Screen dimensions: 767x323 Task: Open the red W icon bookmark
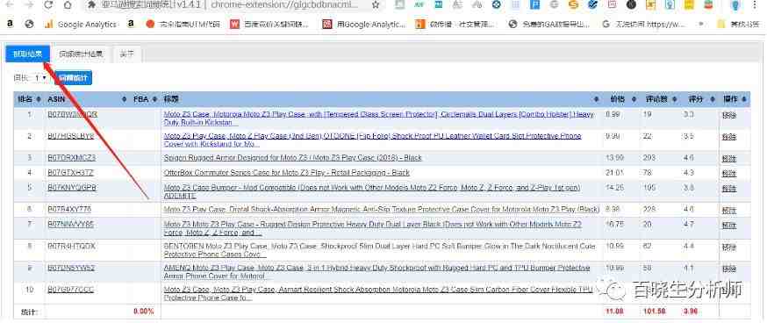click(x=269, y=24)
